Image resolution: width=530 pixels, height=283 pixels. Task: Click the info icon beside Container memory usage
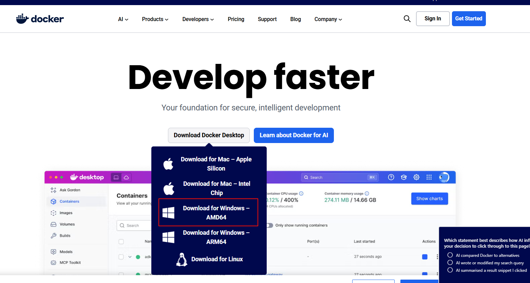367,193
